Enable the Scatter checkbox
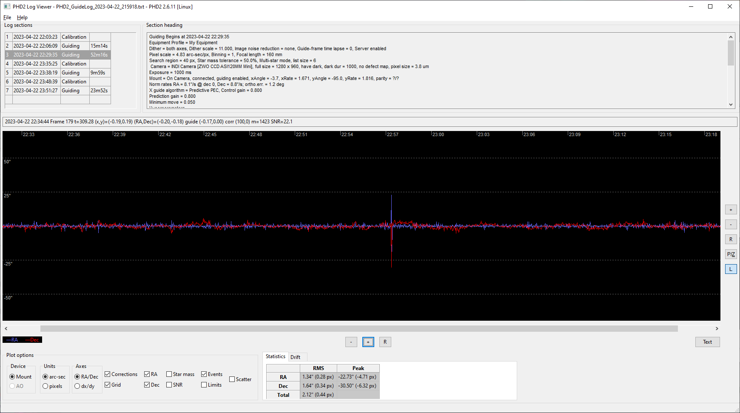The height and width of the screenshot is (413, 740). click(x=232, y=379)
